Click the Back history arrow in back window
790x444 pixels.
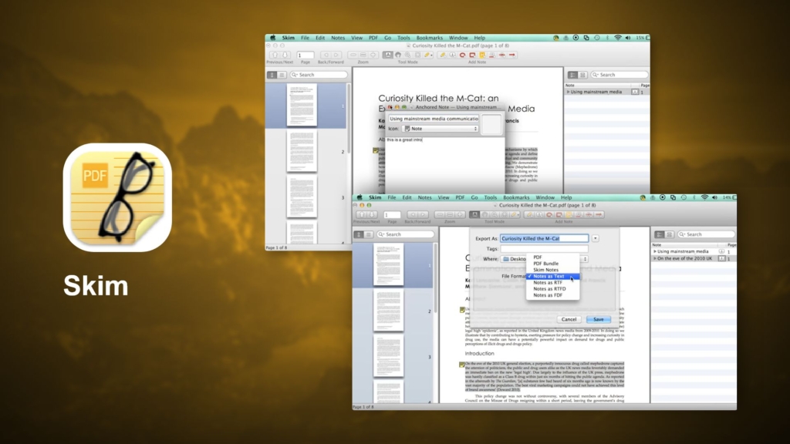[x=326, y=55]
